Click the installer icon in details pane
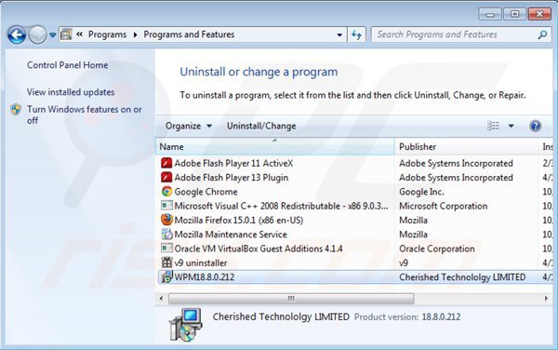The height and width of the screenshot is (350, 558). click(186, 325)
